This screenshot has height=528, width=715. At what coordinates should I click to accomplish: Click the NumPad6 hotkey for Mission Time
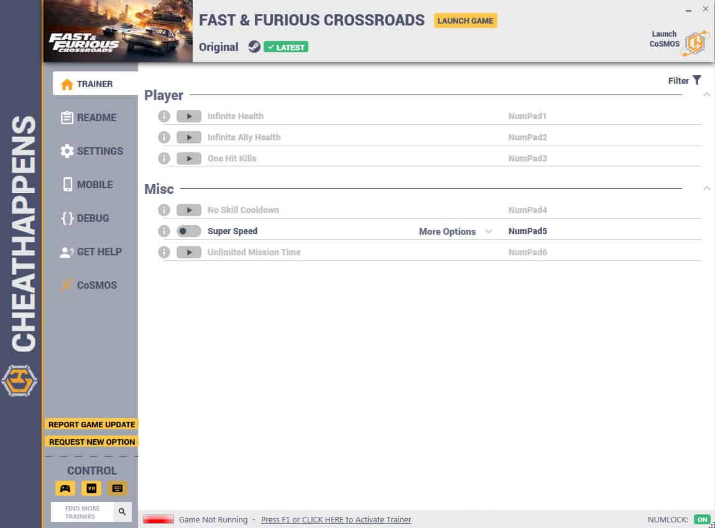[x=528, y=252]
